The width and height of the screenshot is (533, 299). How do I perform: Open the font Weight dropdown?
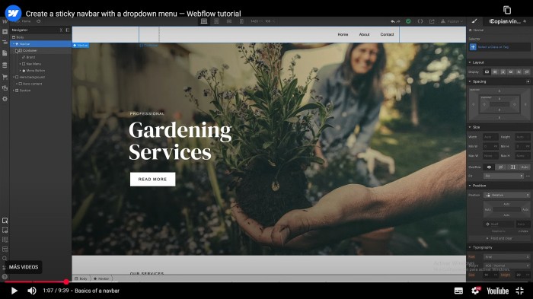tap(507, 266)
